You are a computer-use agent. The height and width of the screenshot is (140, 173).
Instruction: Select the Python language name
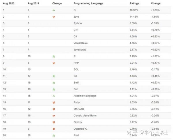coord(78,23)
